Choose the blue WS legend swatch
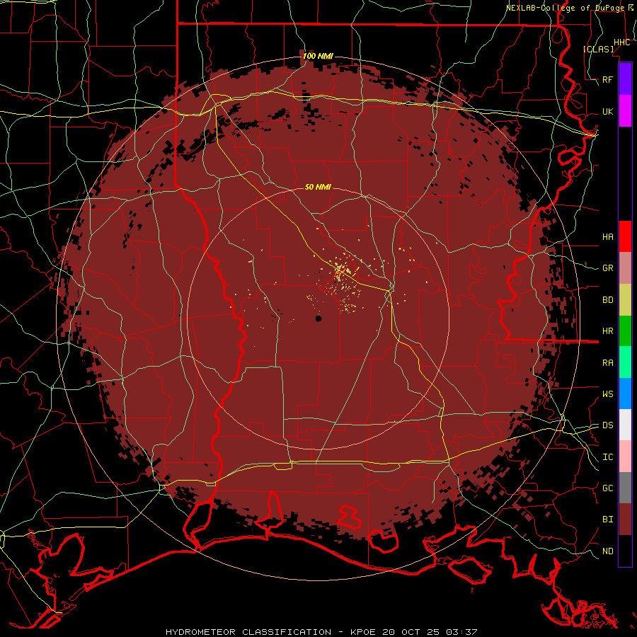The image size is (637, 637). [625, 394]
